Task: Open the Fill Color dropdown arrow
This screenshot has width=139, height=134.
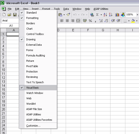Action: coord(137,21)
